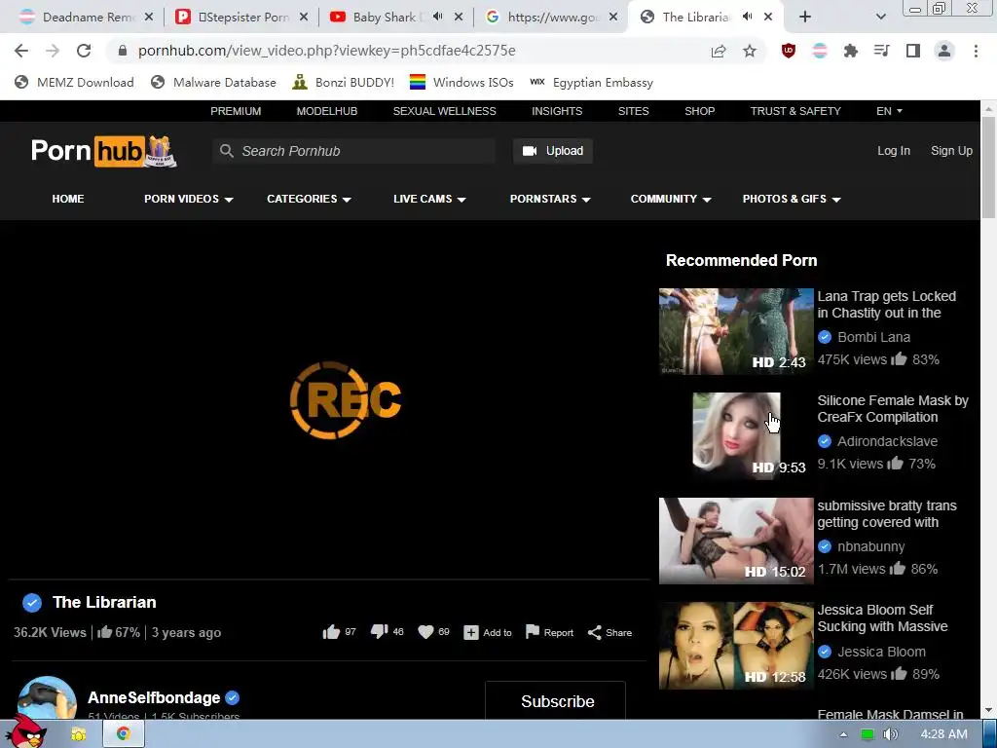Open the Bonzi BUDDY! bookmark
The image size is (997, 748).
tap(344, 82)
